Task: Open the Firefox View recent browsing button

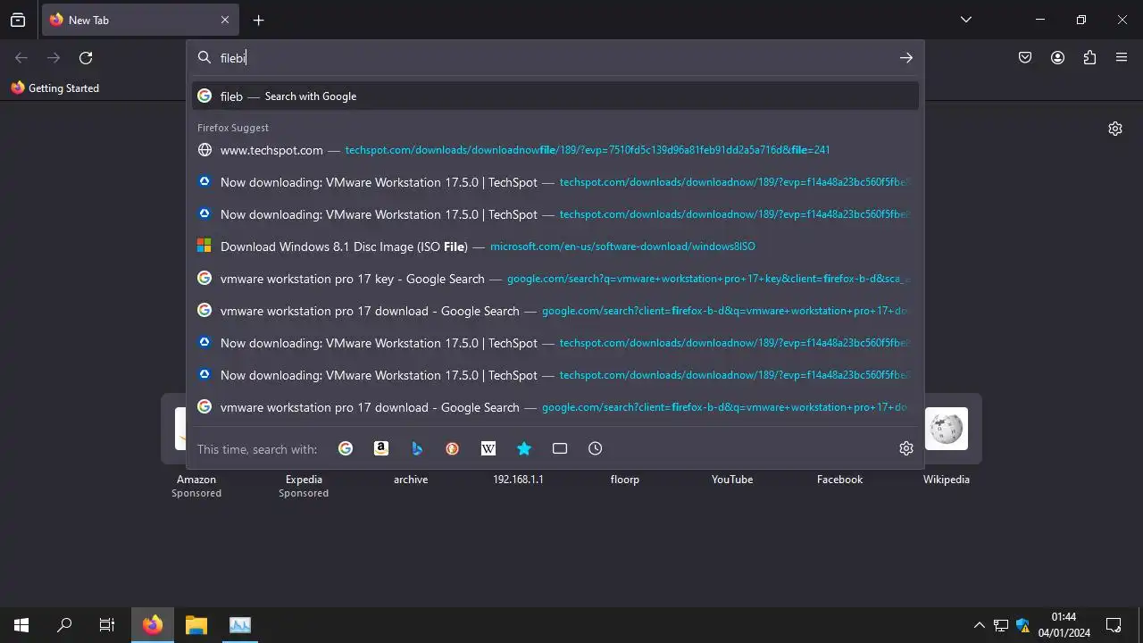Action: [18, 20]
